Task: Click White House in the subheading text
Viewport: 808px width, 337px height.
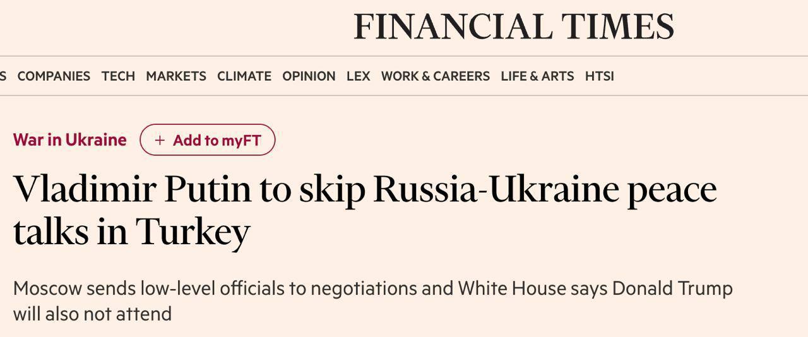Action: (x=511, y=288)
